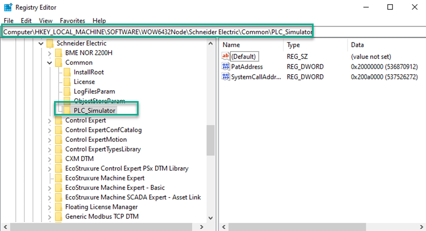Collapse the Common tree node

coord(50,63)
